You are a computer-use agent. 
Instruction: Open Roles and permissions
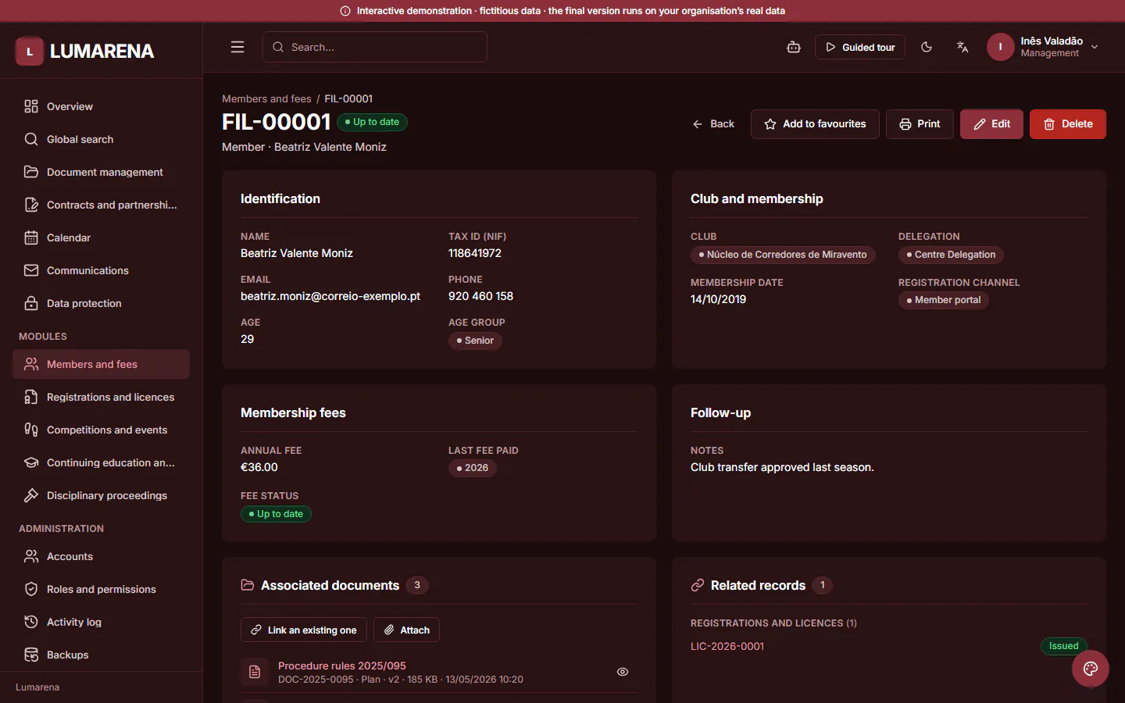tap(101, 589)
